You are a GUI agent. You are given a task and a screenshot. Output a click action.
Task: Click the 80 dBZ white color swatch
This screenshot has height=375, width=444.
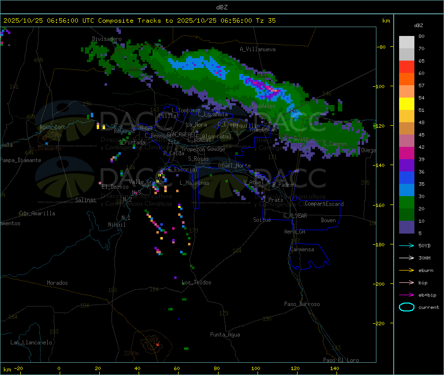point(407,42)
